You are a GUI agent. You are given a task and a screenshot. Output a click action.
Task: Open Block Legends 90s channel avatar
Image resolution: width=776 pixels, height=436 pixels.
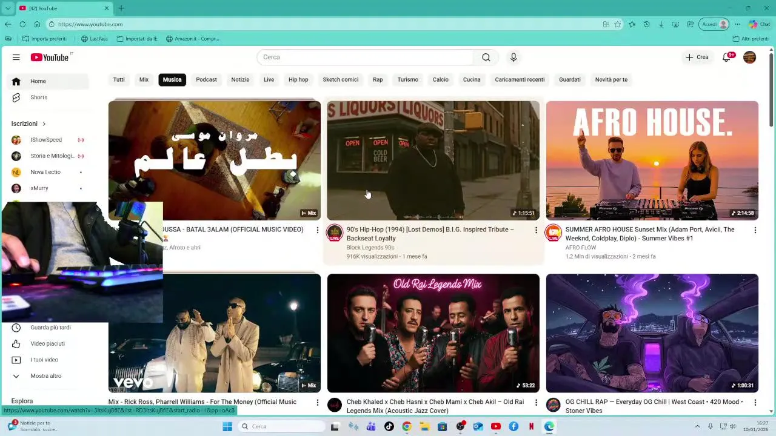point(335,233)
